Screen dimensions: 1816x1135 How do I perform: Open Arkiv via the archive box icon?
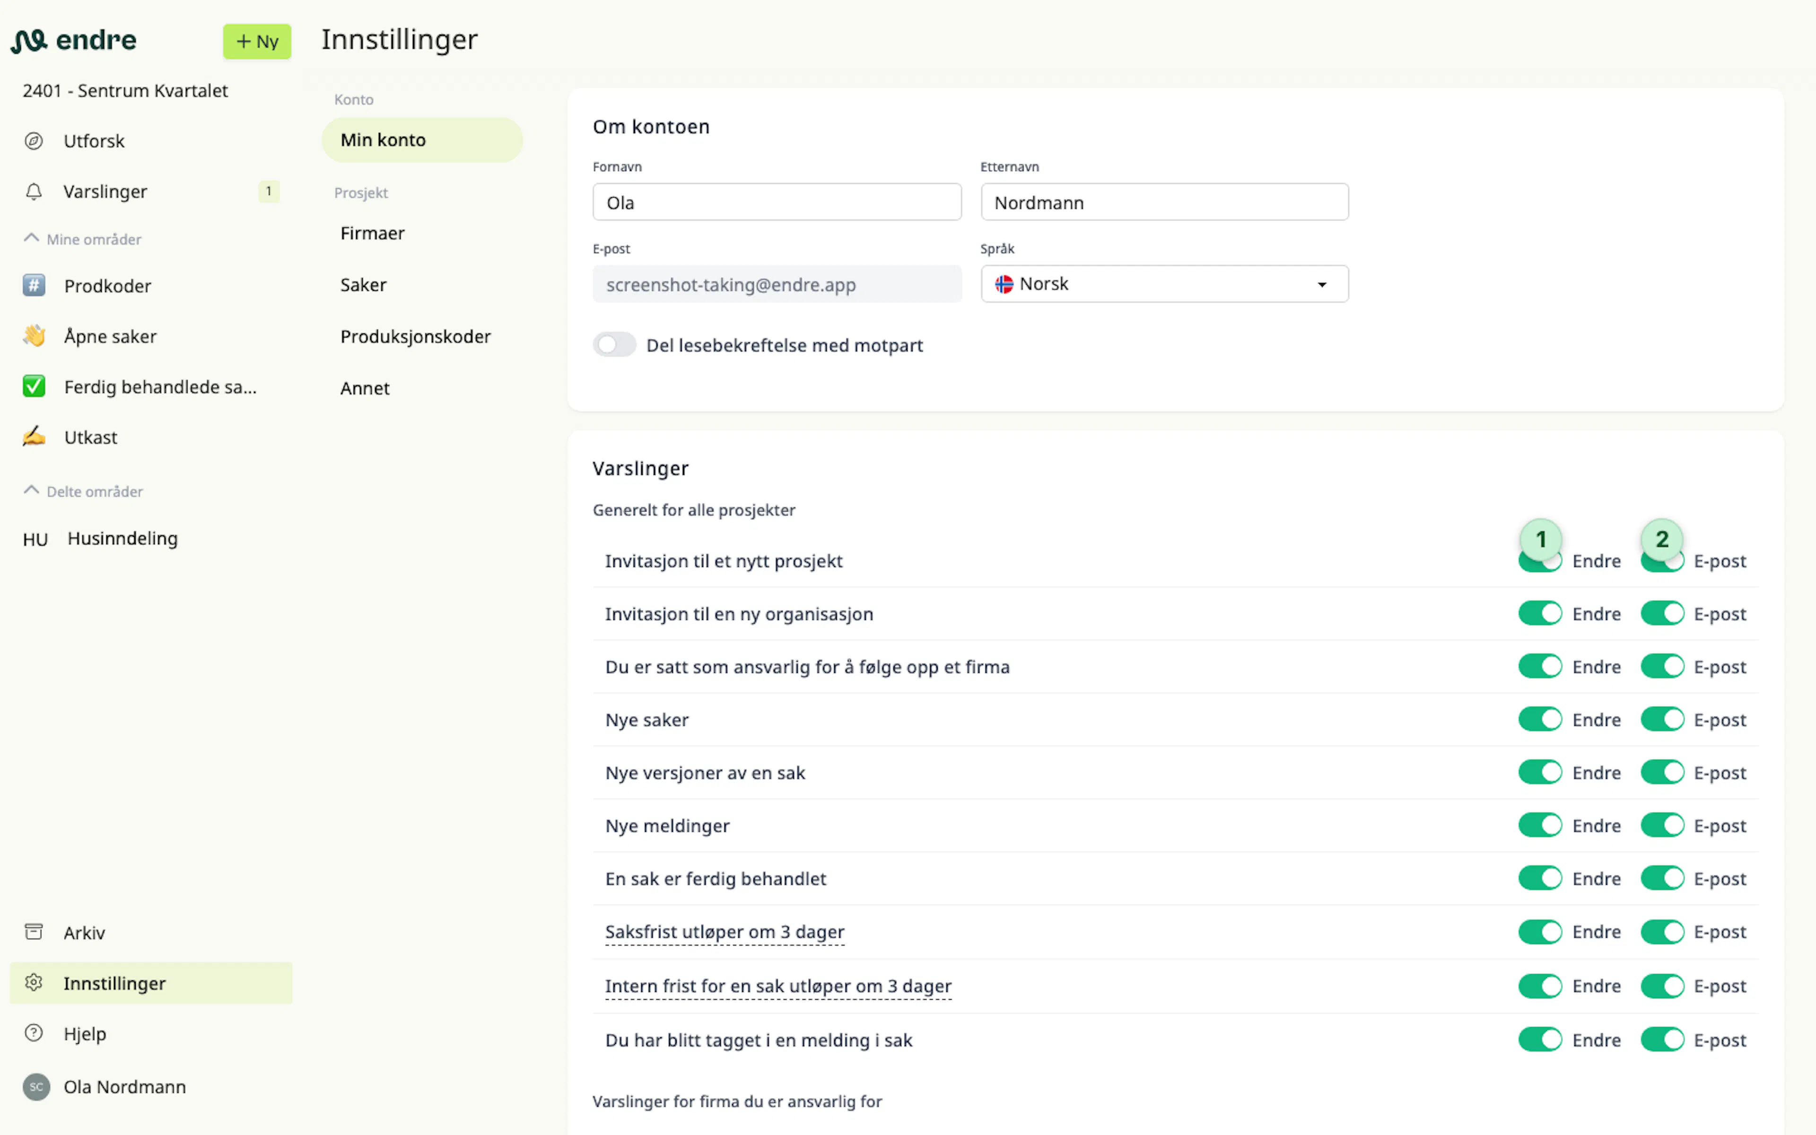34,932
